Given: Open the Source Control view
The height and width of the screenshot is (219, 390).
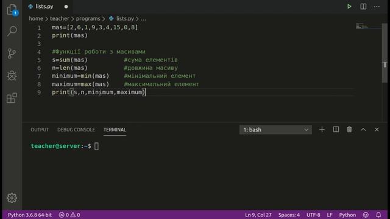Looking at the screenshot, I should (x=12, y=53).
